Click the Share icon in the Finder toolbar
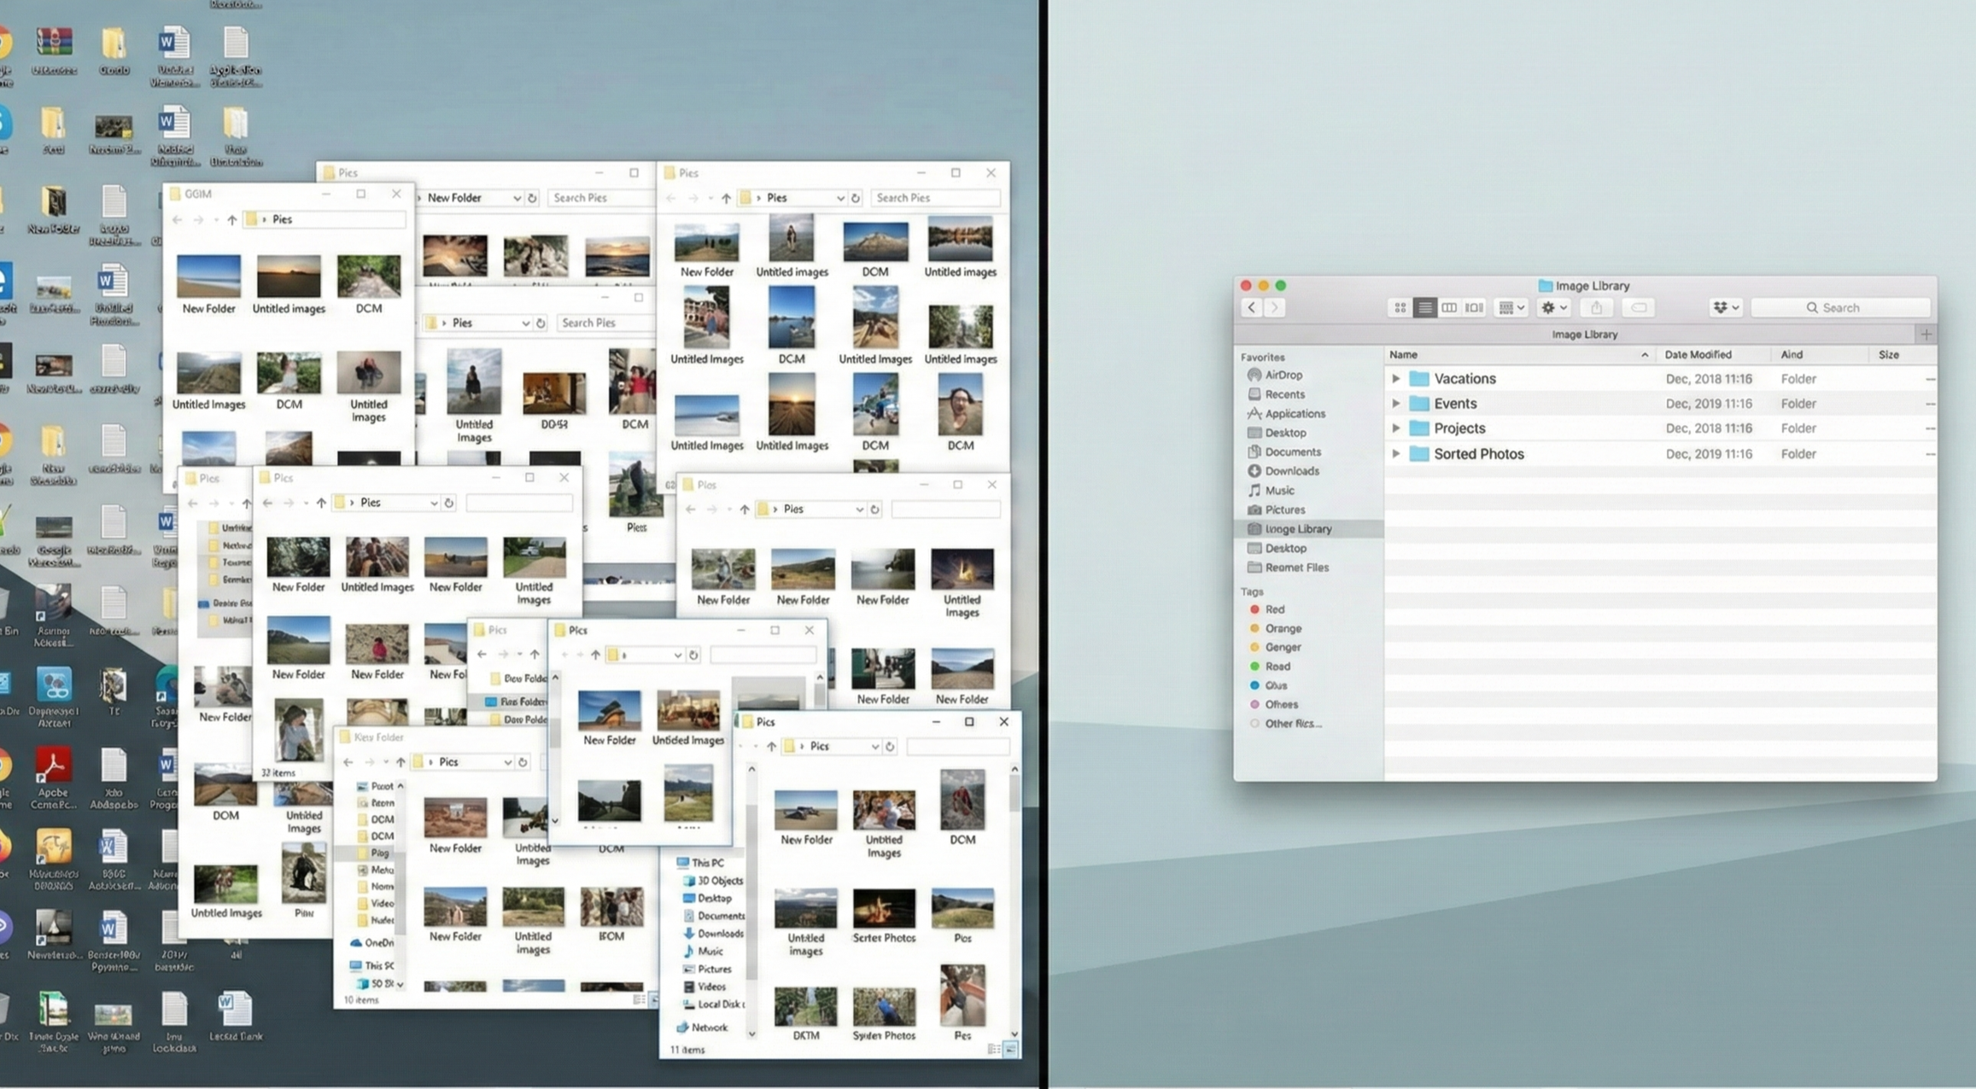 pos(1597,307)
